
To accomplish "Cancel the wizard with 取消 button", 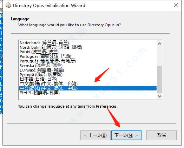I will (x=162, y=135).
